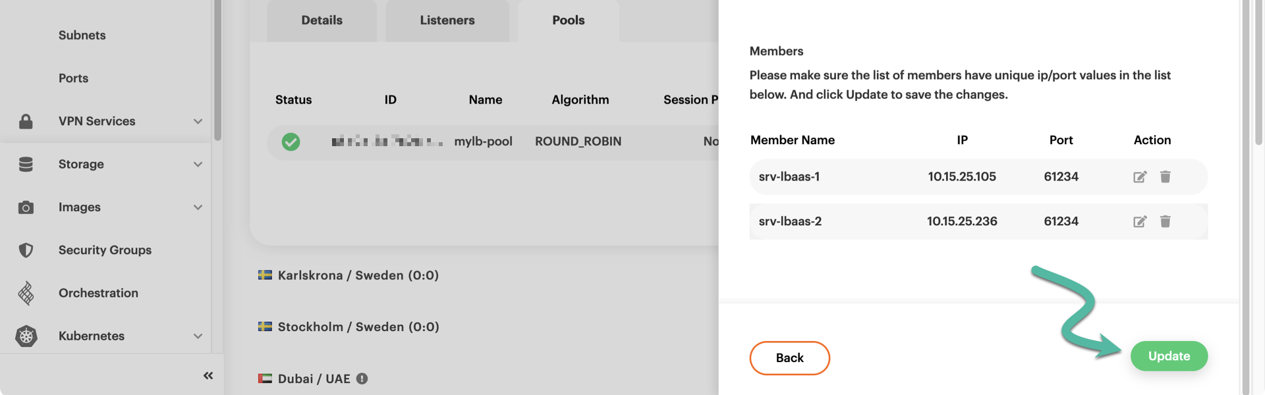
Task: Click the Kubernetes wheel icon
Action: click(x=26, y=336)
